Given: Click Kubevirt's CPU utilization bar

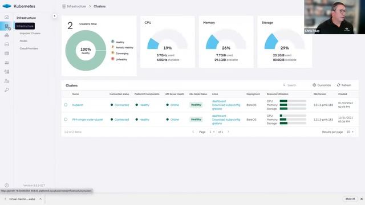Looking at the screenshot, I should (293, 101).
